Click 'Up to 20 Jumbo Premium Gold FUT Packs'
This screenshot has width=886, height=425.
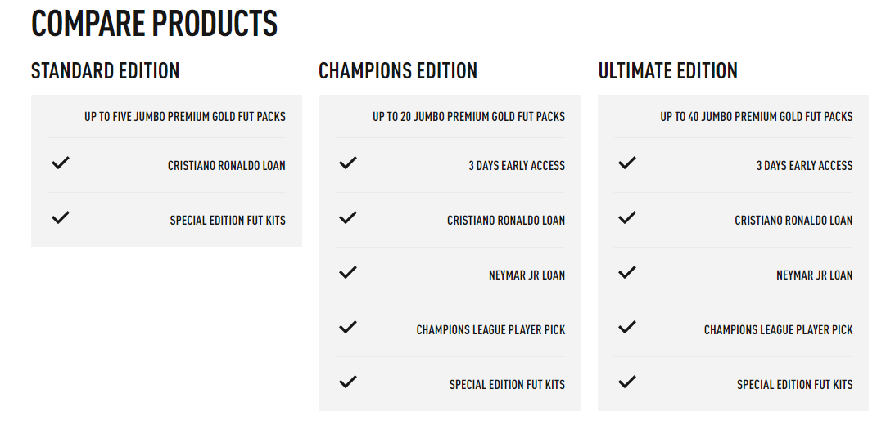[x=468, y=117]
